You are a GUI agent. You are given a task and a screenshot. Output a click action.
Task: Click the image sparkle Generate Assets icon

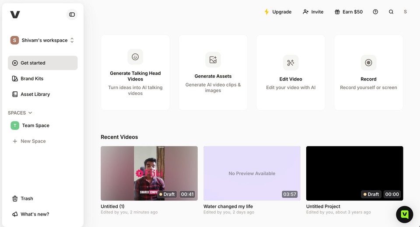213,59
